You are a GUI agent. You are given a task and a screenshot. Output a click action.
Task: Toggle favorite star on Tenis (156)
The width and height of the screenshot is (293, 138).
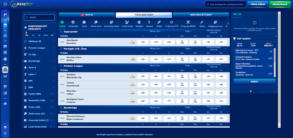pyautogui.click(x=51, y=107)
